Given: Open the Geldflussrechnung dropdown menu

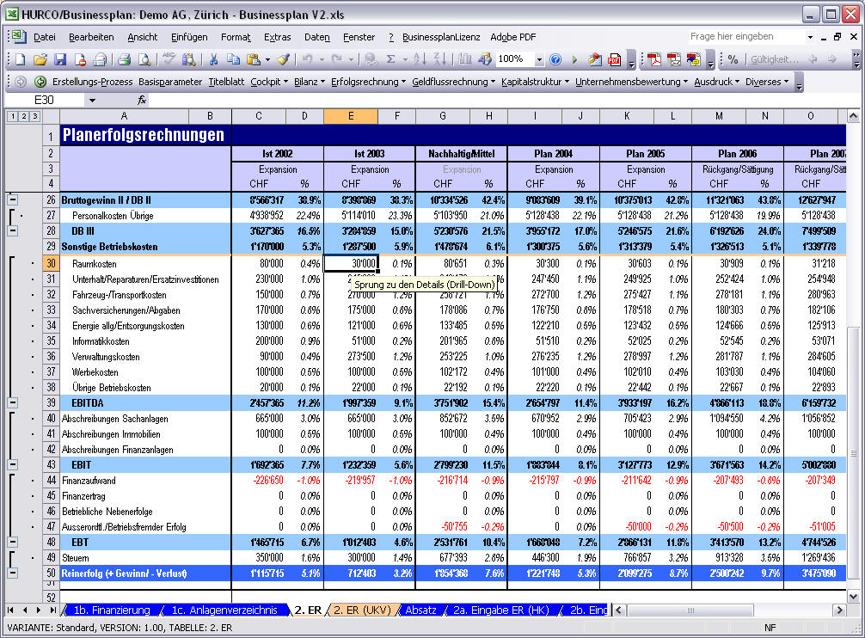Looking at the screenshot, I should [453, 83].
